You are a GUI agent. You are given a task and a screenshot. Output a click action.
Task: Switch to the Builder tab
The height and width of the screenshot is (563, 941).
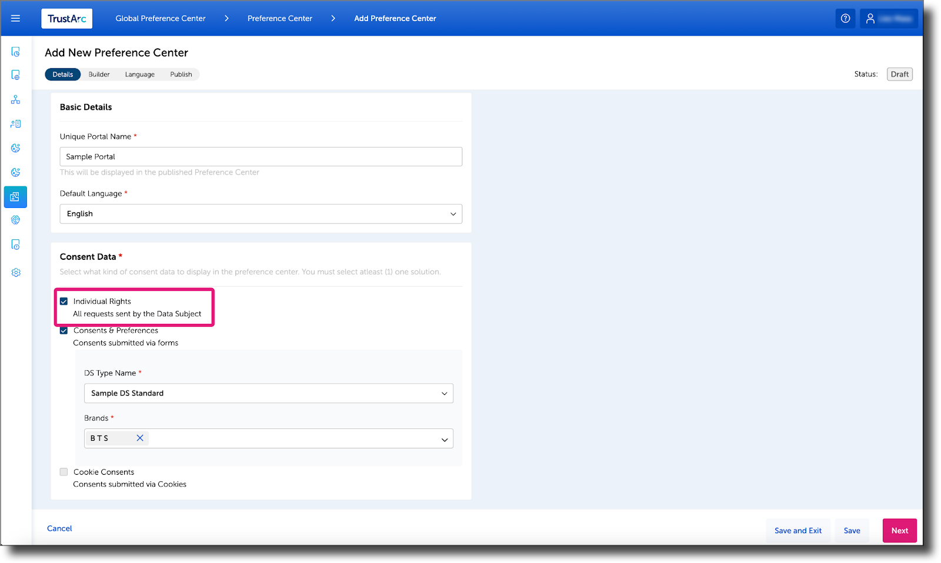pyautogui.click(x=98, y=74)
